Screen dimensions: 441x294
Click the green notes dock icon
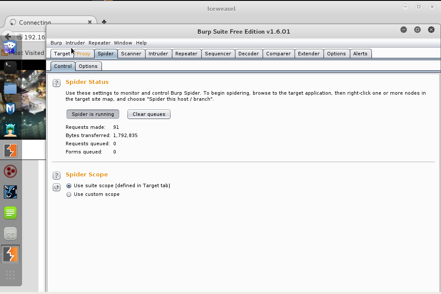pos(10,213)
